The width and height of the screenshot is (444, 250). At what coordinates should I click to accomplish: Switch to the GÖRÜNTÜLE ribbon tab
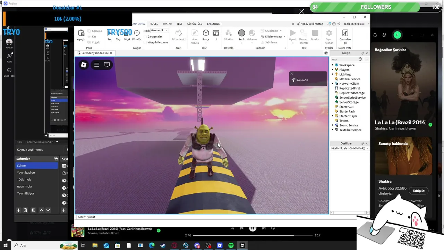click(x=195, y=24)
